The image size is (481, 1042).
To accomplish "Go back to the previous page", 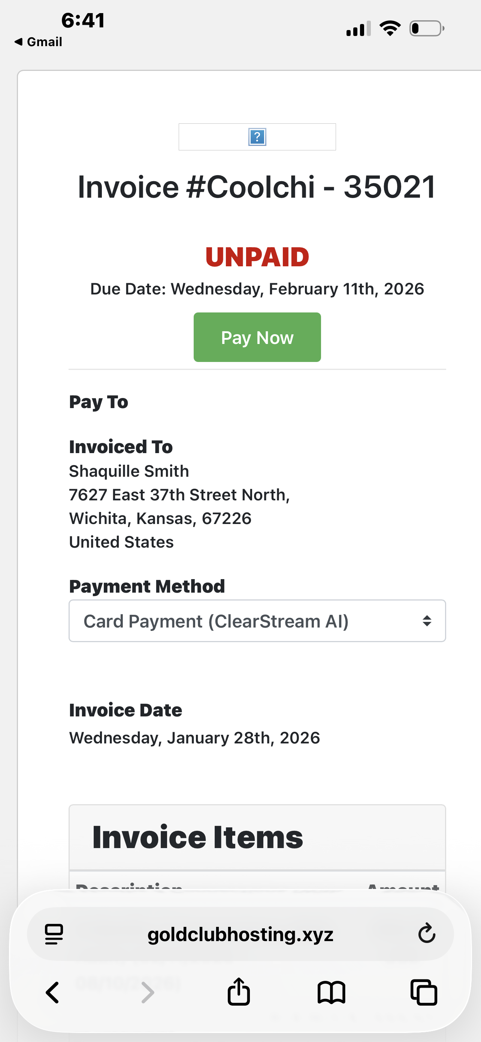I will (53, 992).
